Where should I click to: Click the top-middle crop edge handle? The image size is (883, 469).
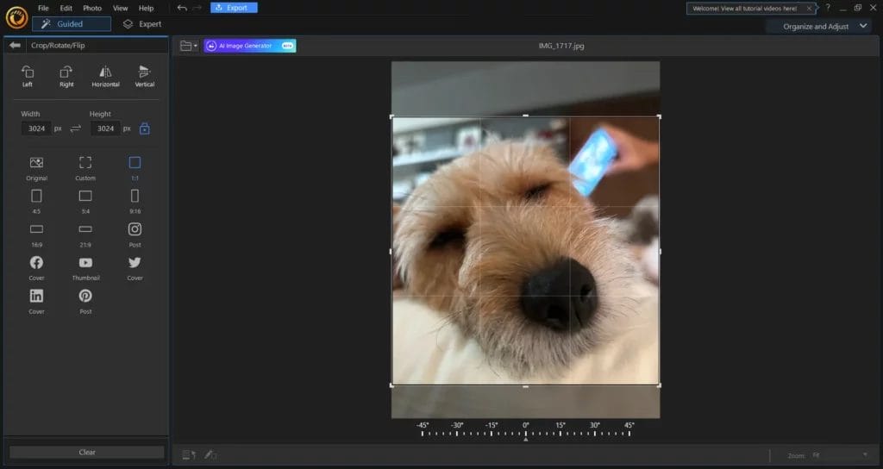point(525,116)
